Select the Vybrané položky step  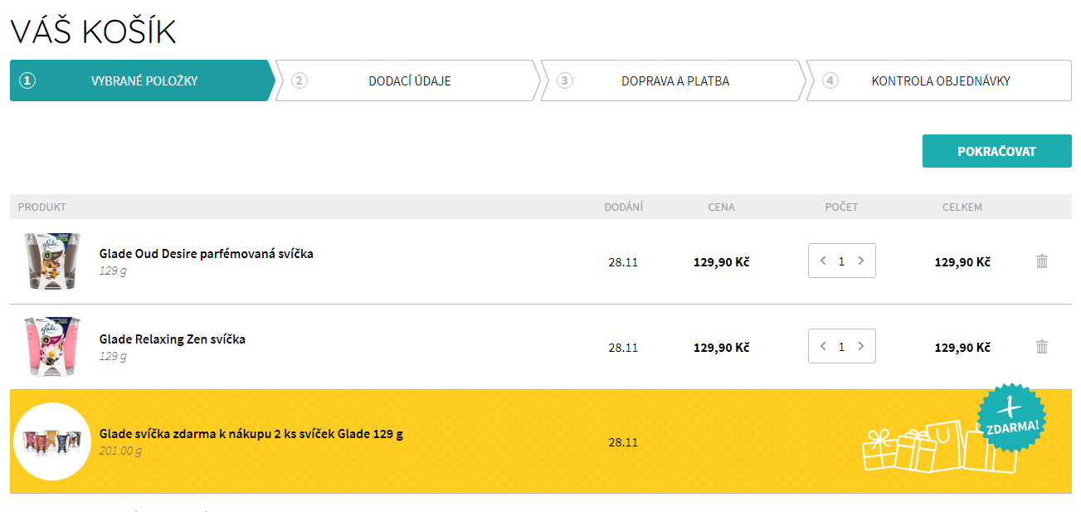click(144, 80)
